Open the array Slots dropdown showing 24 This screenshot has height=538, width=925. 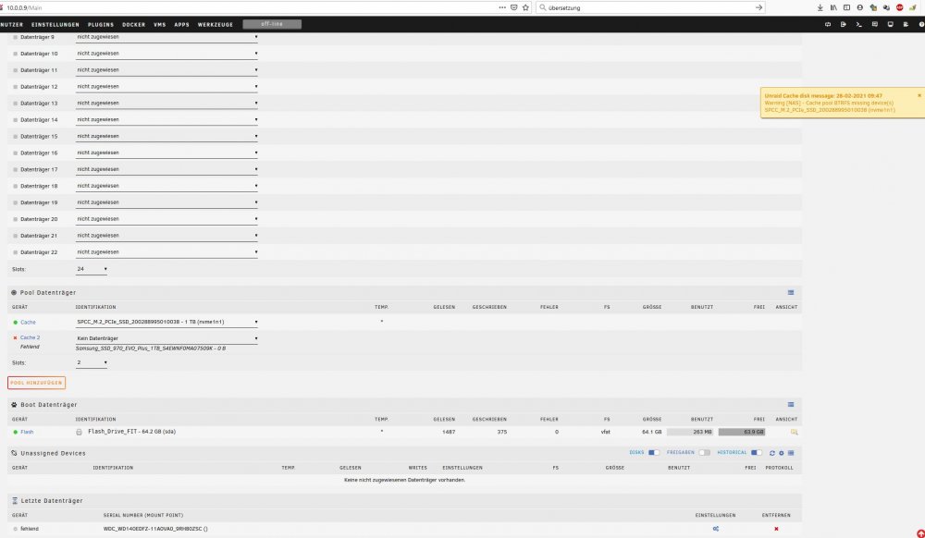92,269
